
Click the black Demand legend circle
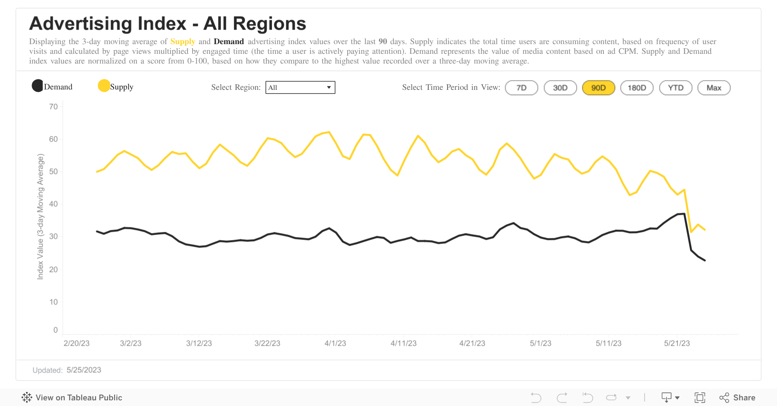(38, 86)
